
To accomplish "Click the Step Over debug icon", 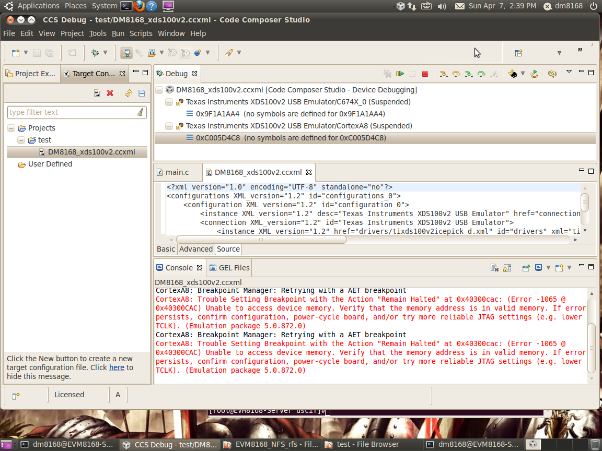I will coord(456,74).
